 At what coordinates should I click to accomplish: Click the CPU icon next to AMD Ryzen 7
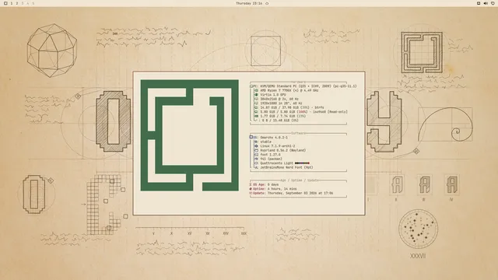257,90
